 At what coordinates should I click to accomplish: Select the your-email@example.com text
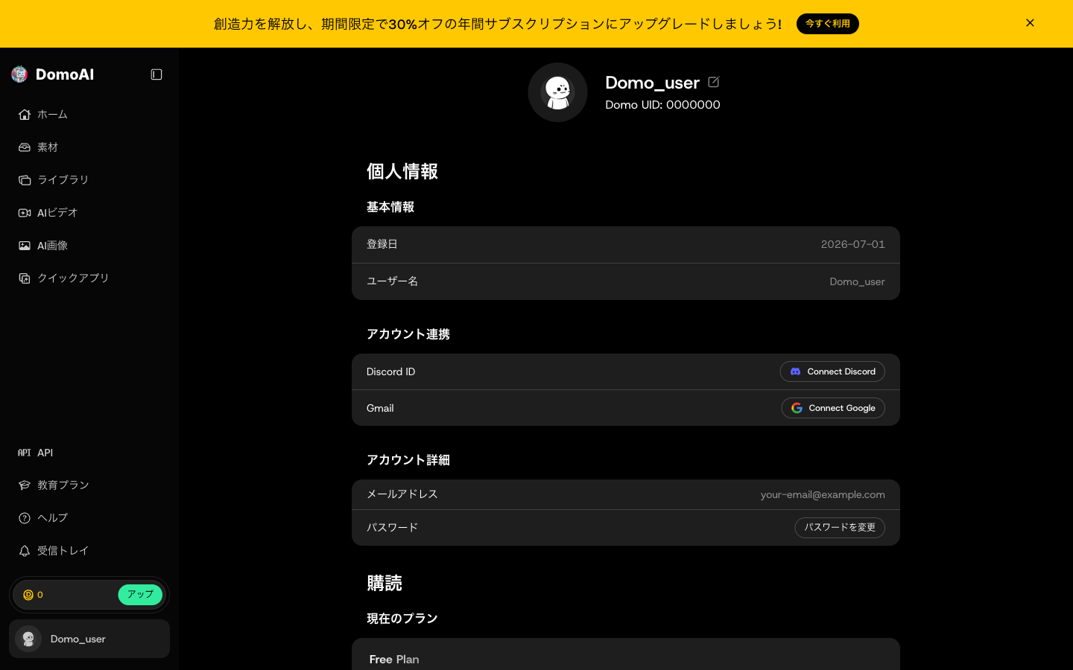[823, 495]
